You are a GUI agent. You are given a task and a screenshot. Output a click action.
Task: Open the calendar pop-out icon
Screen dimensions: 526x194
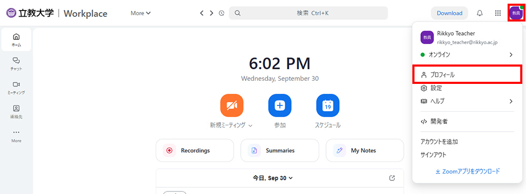point(392,178)
